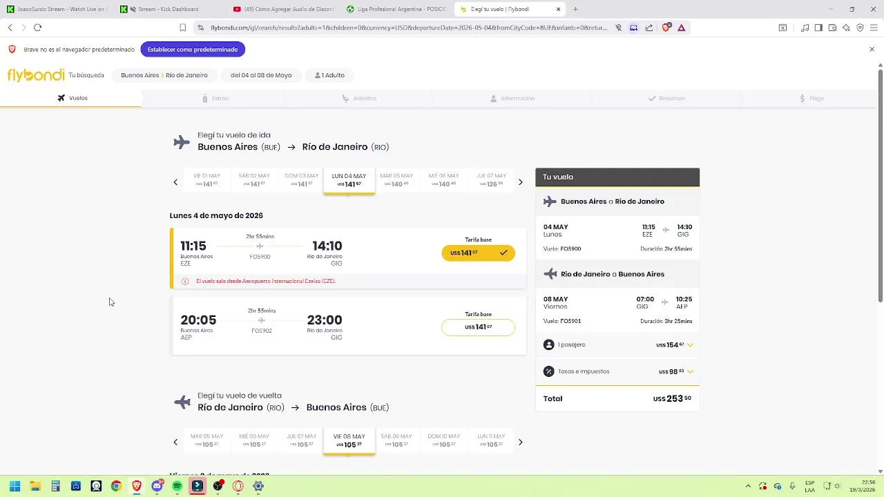
Task: Open Opera browser from the taskbar
Action: (x=238, y=486)
